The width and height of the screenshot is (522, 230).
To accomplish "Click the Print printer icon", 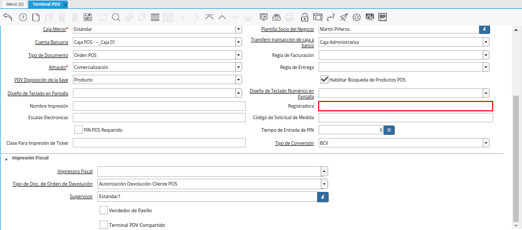I will pyautogui.click(x=290, y=17).
